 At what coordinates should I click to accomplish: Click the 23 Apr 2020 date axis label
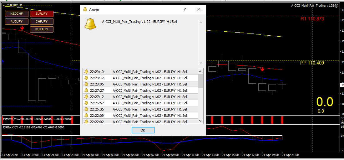(x=10, y=155)
